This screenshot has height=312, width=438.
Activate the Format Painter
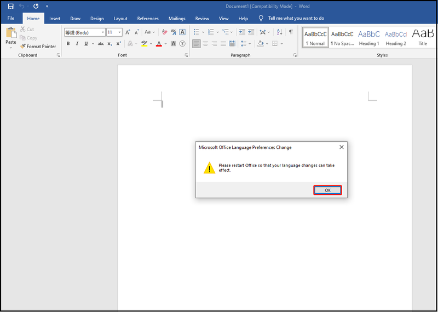(x=38, y=47)
